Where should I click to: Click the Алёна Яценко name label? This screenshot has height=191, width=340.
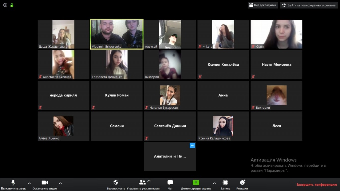[x=49, y=138]
